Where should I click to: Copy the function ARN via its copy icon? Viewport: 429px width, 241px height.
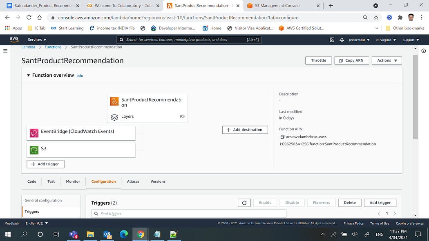[x=282, y=137]
